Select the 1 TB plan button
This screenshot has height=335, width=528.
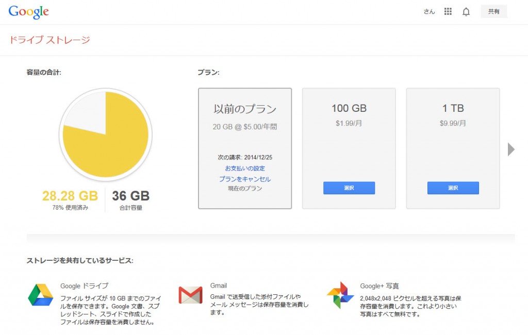453,188
